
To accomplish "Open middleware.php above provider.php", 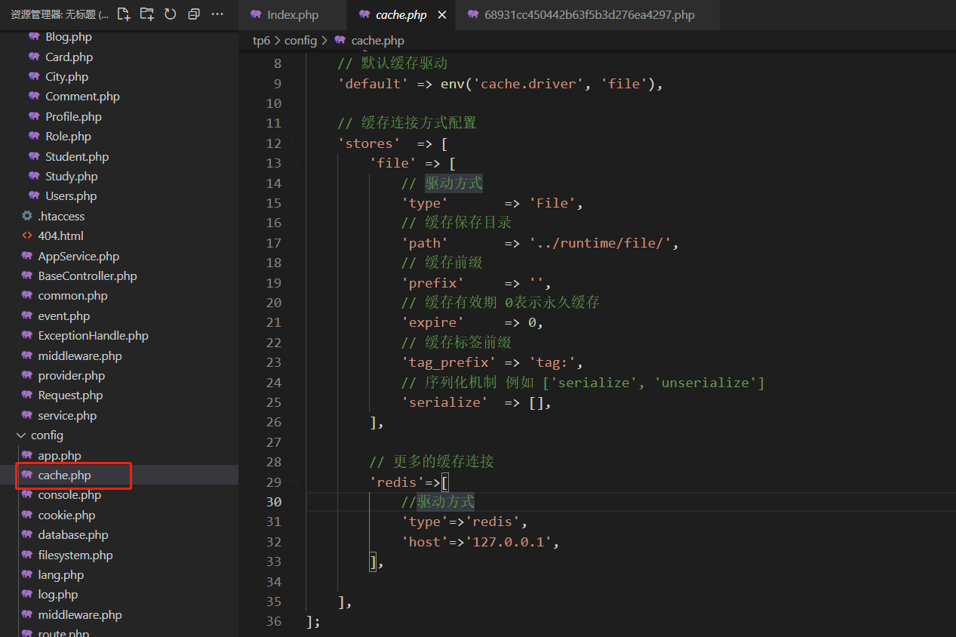I will tap(80, 355).
